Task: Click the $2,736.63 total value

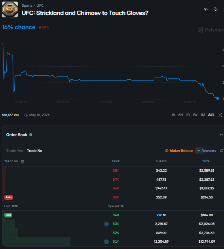Action: [x=207, y=233]
